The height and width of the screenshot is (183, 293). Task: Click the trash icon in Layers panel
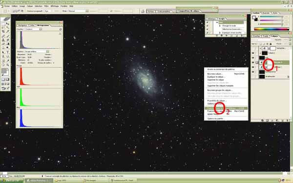pos(288,121)
